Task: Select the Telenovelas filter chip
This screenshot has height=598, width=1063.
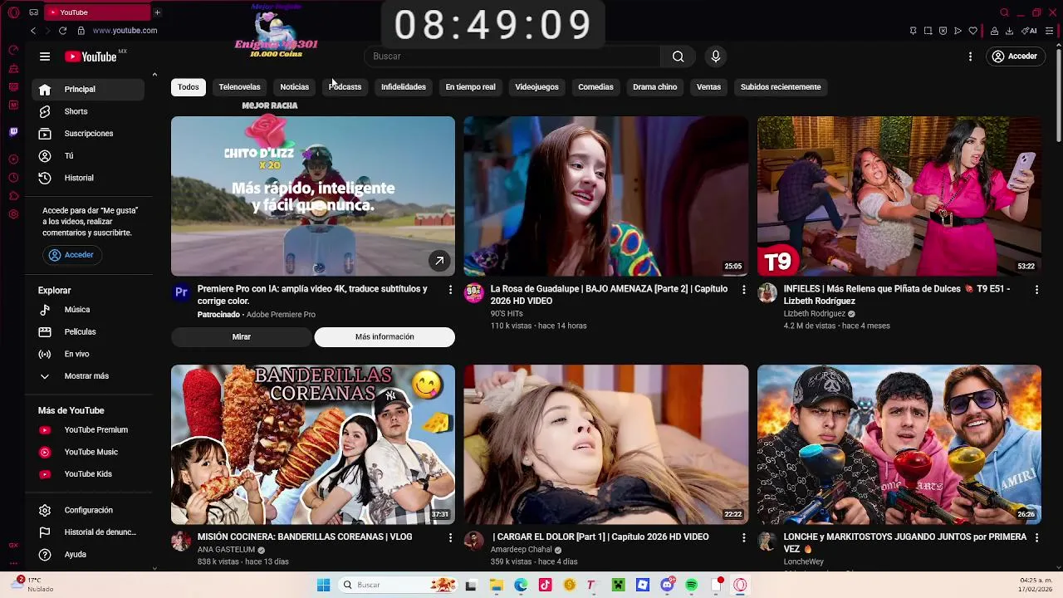Action: pos(239,87)
